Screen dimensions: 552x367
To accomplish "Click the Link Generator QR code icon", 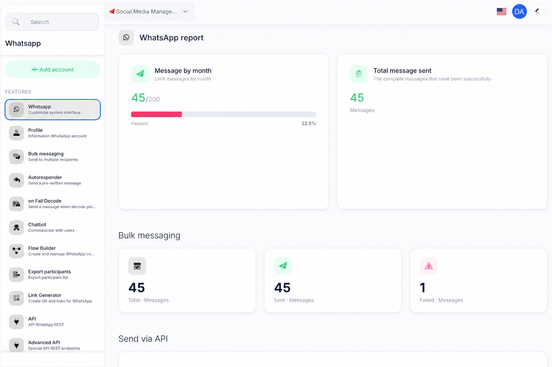I will (x=16, y=298).
